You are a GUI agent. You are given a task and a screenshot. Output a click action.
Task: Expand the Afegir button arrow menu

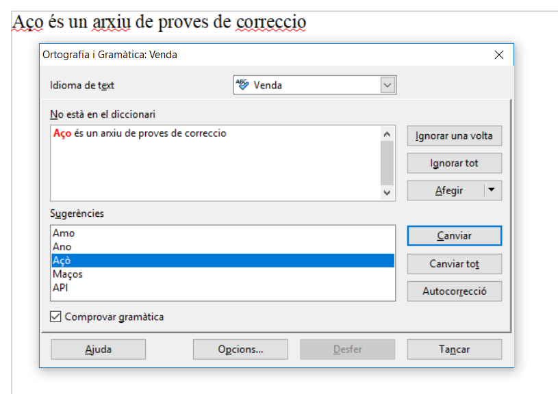tap(492, 190)
